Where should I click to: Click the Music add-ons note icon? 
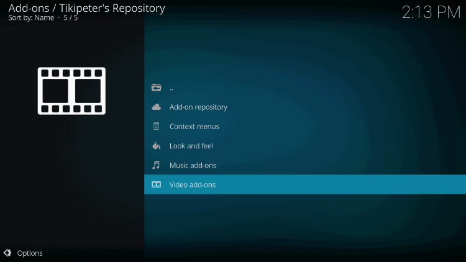coord(156,165)
